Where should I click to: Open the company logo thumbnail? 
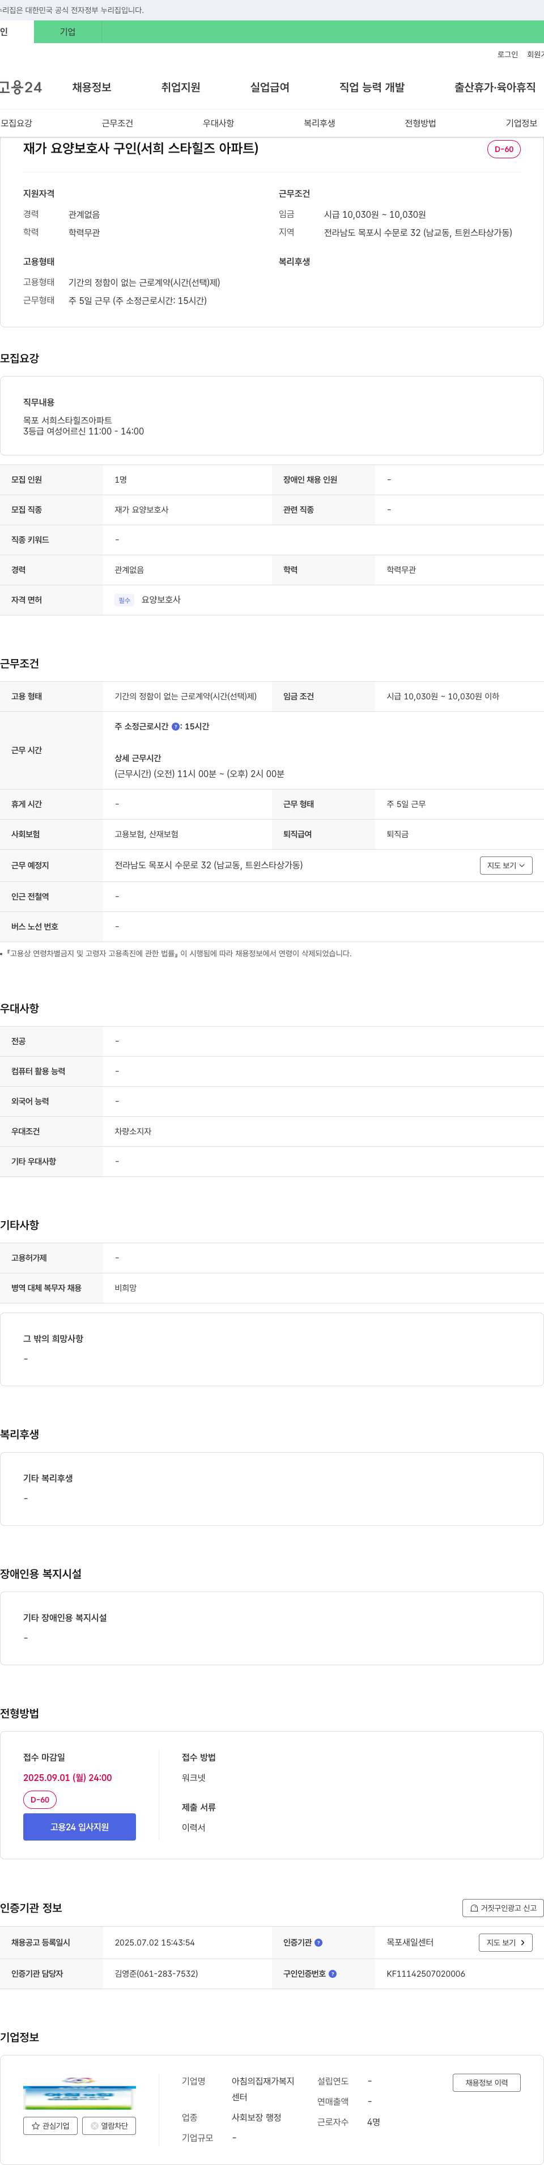point(80,2094)
